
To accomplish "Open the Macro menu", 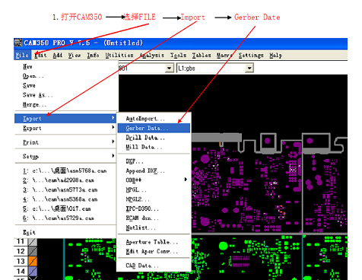I will (x=224, y=56).
